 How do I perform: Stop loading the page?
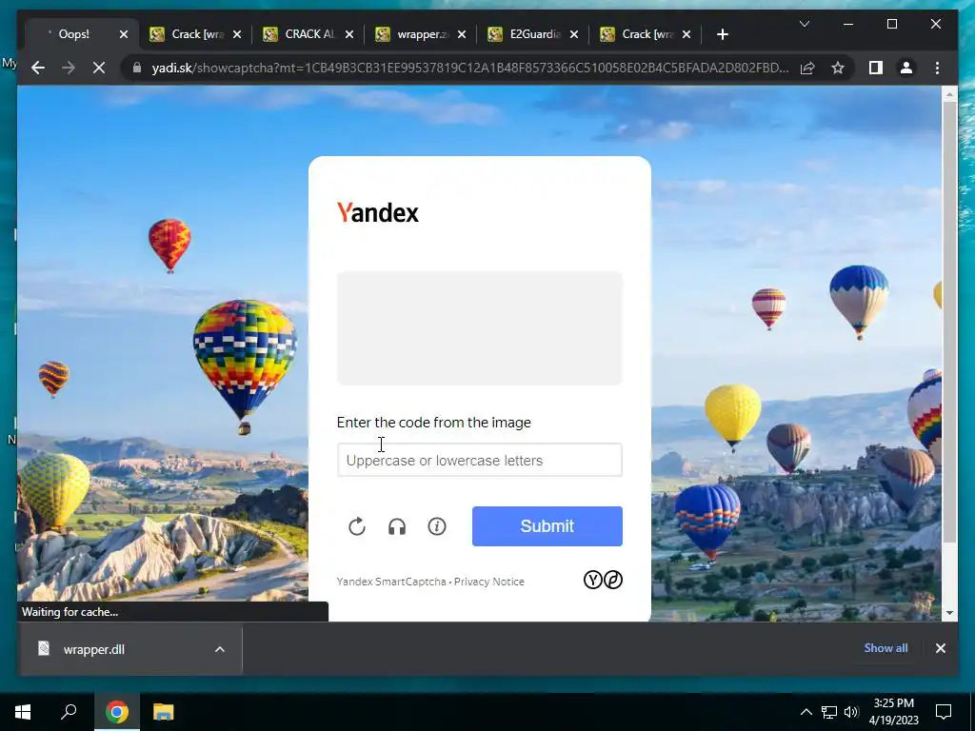[99, 68]
